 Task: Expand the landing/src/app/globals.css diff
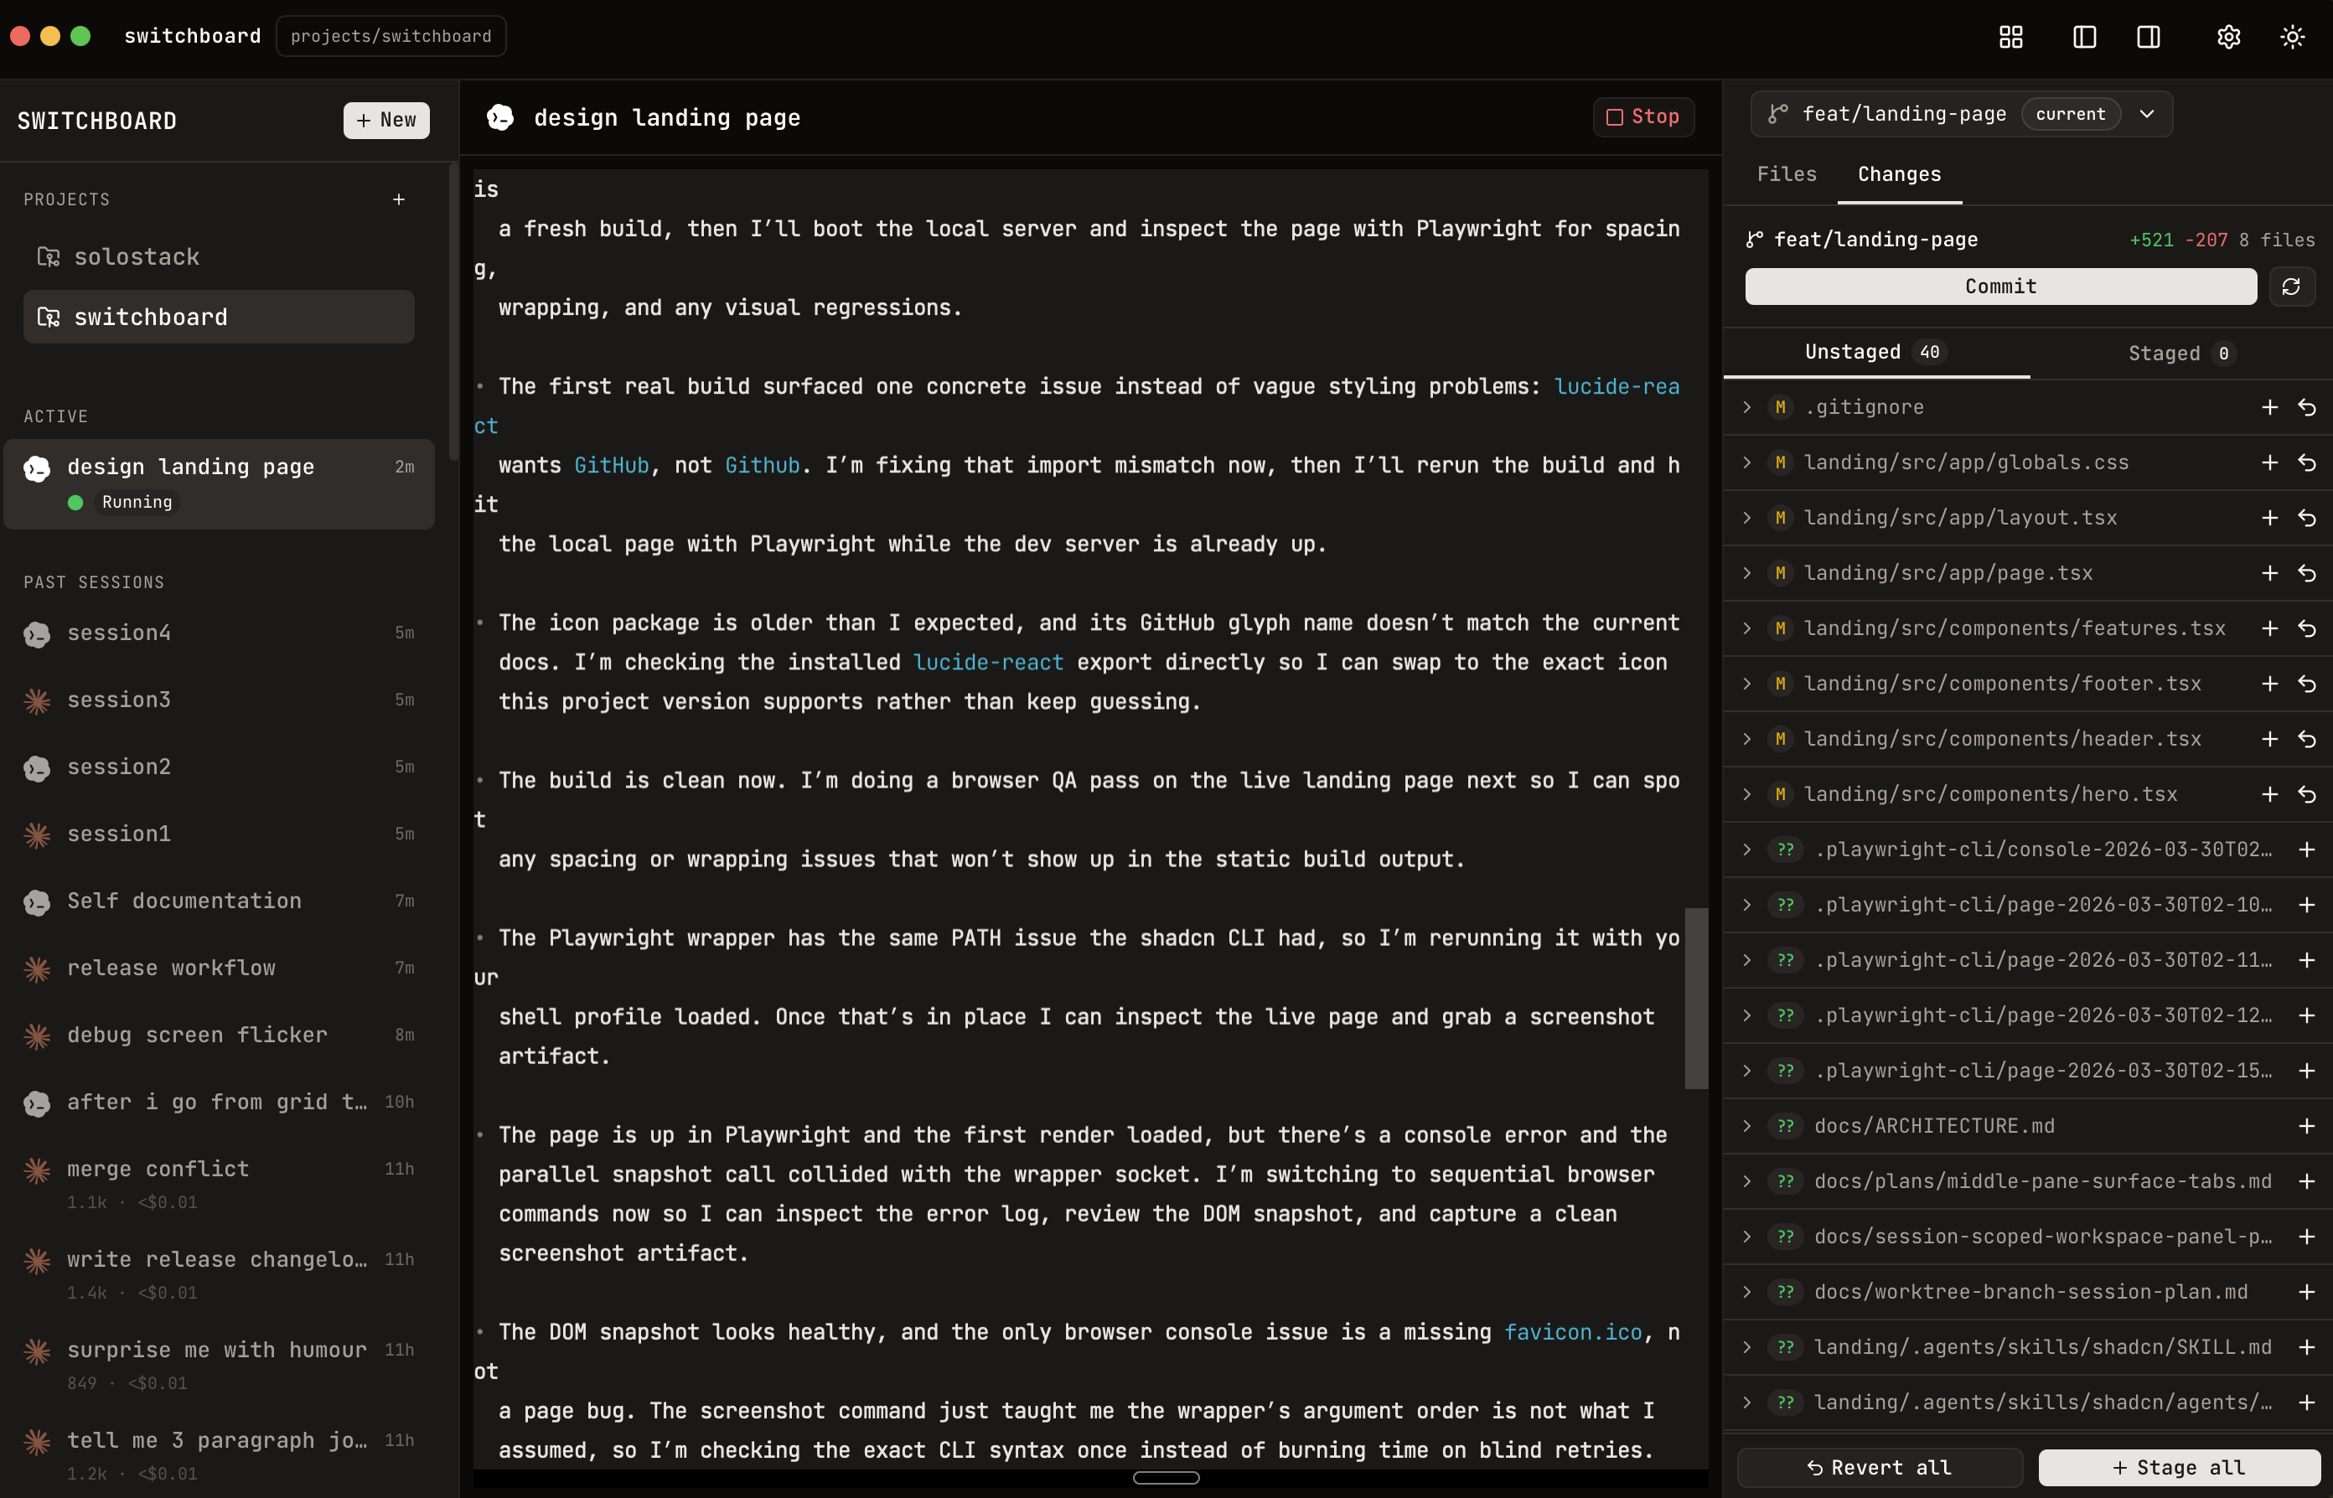tap(1747, 463)
